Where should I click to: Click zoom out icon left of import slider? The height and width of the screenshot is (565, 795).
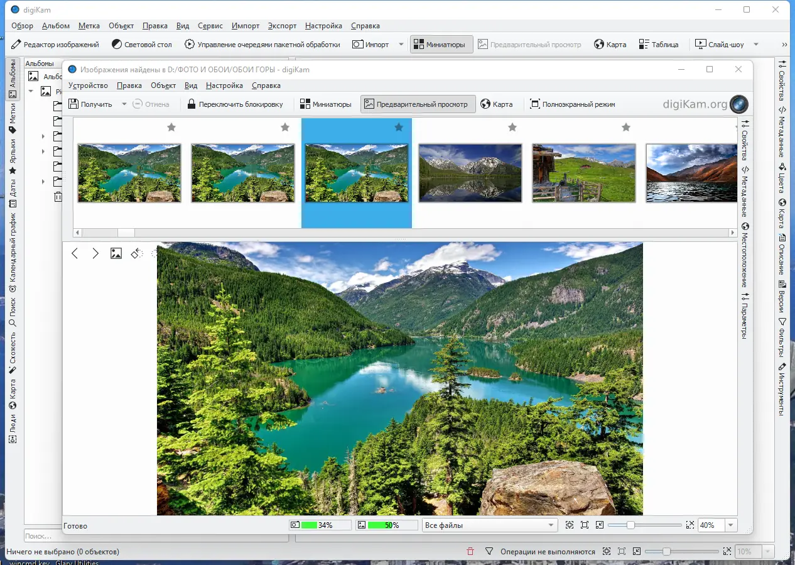[x=600, y=525]
